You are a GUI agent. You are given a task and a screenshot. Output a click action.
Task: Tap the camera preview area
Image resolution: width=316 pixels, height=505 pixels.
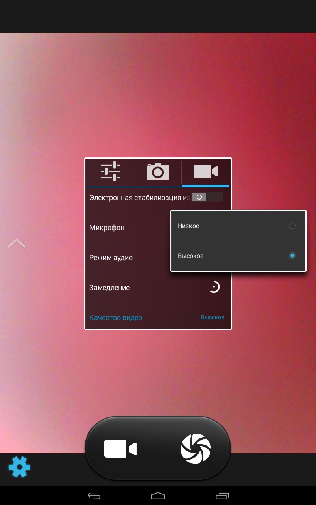pos(158,99)
